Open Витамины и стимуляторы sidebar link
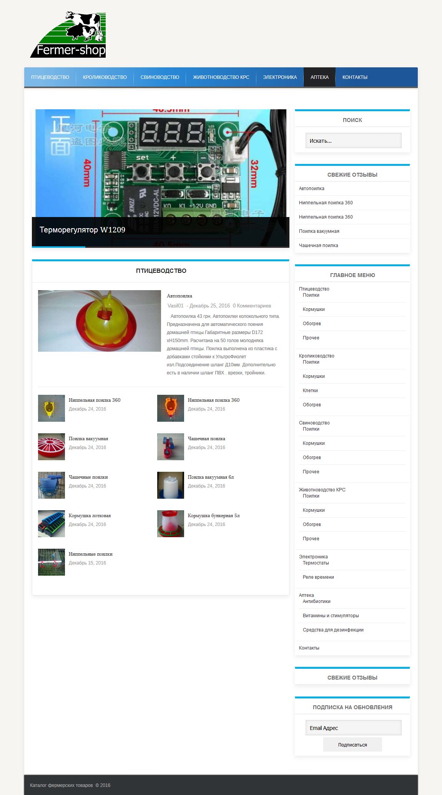442x795 pixels. coord(331,616)
